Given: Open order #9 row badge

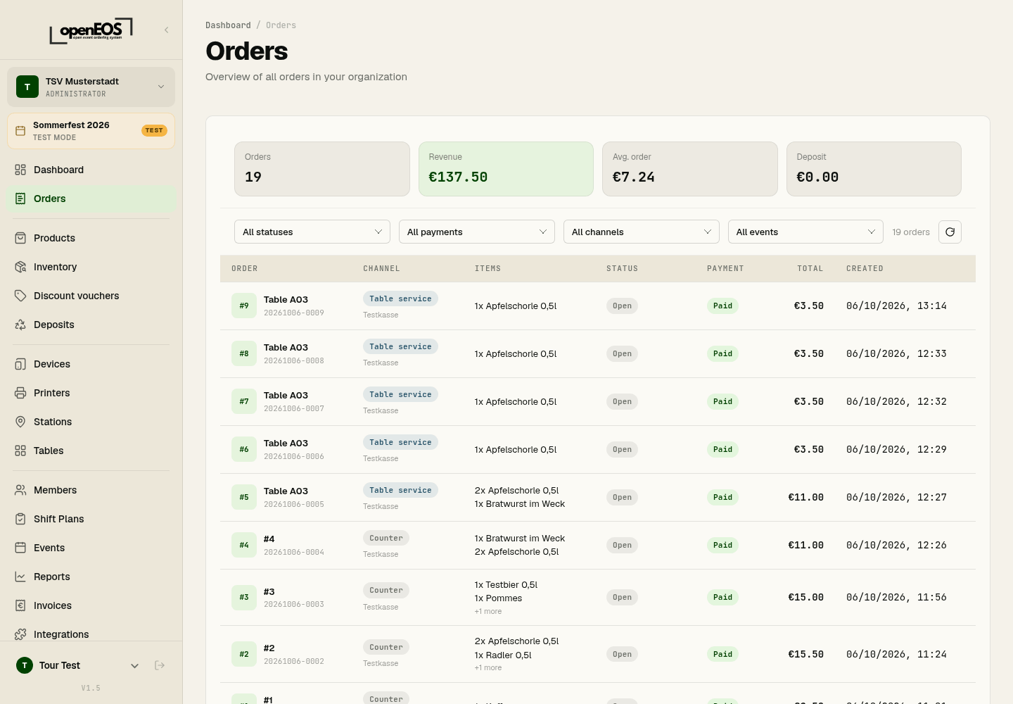Looking at the screenshot, I should click(x=244, y=306).
